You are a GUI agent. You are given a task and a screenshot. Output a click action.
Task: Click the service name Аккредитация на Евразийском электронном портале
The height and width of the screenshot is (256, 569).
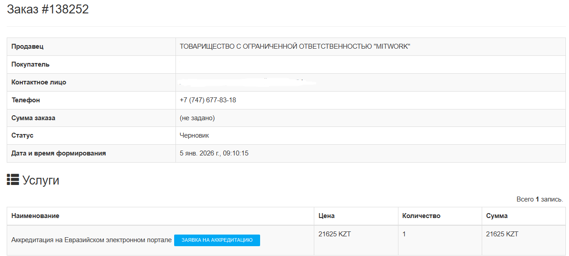91,240
